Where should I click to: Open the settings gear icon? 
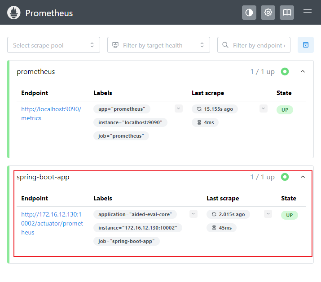pyautogui.click(x=268, y=13)
